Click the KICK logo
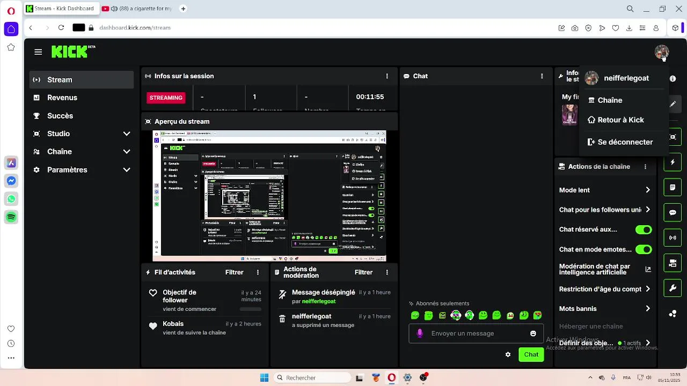Image resolution: width=687 pixels, height=386 pixels. click(x=73, y=51)
